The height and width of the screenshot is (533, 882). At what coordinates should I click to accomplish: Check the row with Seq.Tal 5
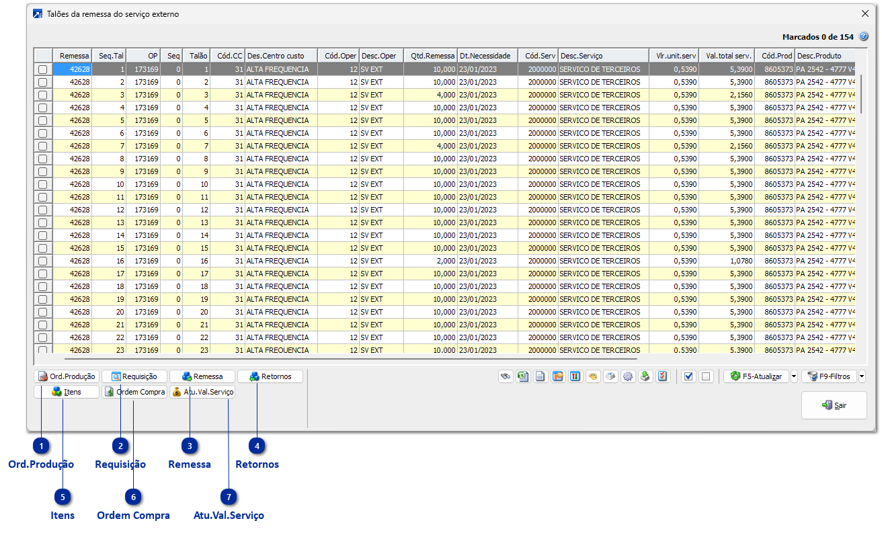click(x=43, y=120)
